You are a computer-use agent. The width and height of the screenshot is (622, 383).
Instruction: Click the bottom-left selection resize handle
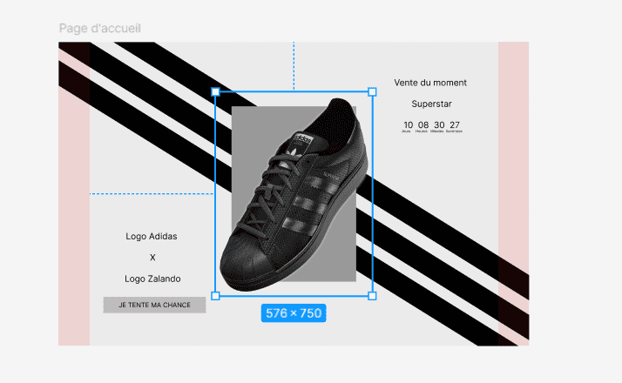click(x=215, y=296)
